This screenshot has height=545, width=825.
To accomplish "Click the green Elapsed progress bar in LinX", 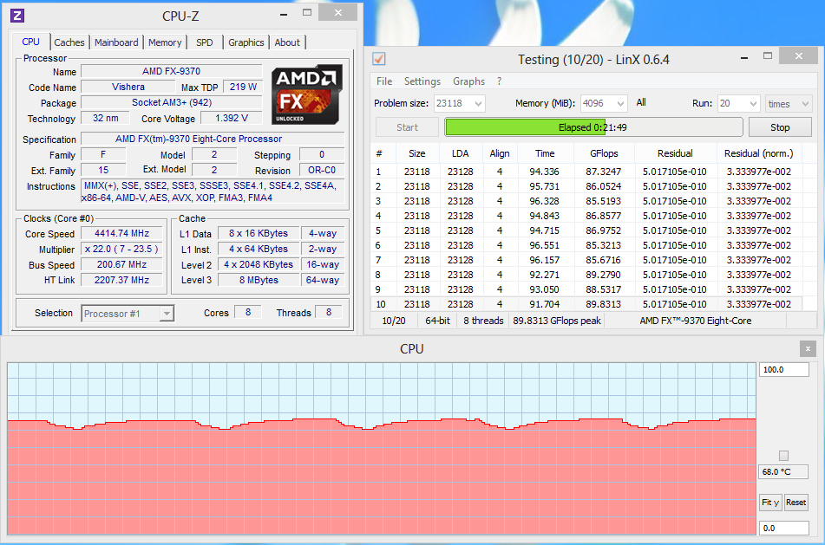I will (x=593, y=127).
